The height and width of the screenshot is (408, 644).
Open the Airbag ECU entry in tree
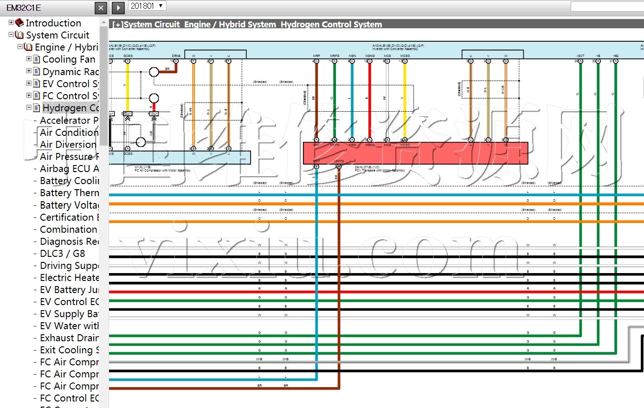coord(69,169)
